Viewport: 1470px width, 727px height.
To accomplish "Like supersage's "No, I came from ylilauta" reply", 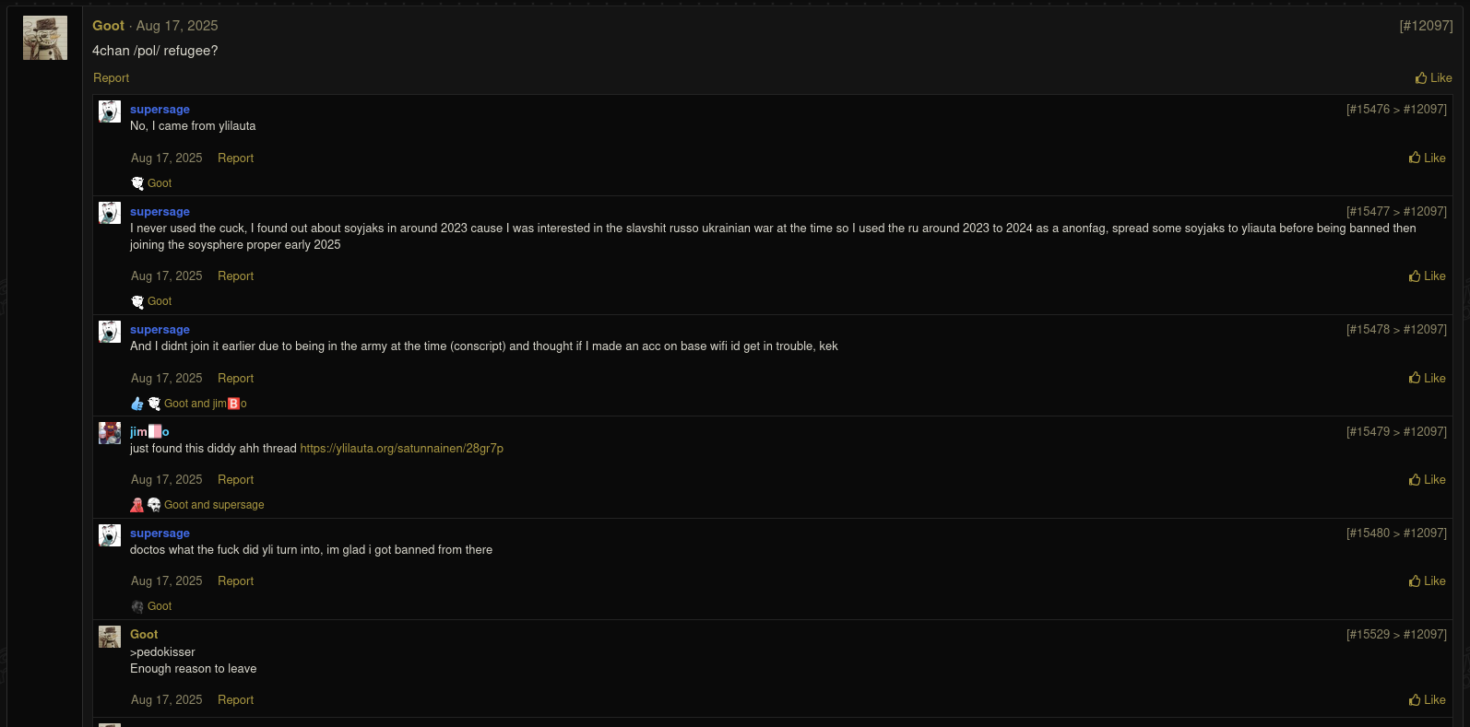I will pyautogui.click(x=1427, y=158).
